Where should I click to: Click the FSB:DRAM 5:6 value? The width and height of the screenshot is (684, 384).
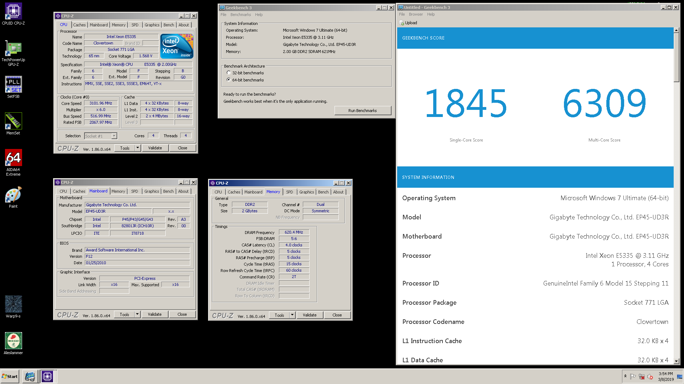[294, 239]
